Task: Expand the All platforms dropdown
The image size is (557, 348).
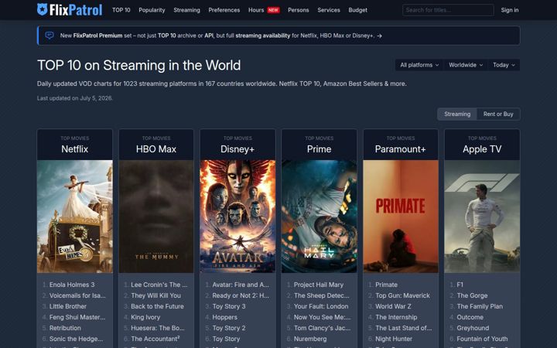Action: tap(419, 65)
